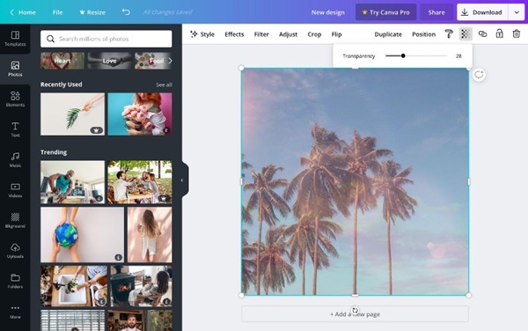Image resolution: width=528 pixels, height=331 pixels.
Task: Click the Duplicate button
Action: click(388, 34)
